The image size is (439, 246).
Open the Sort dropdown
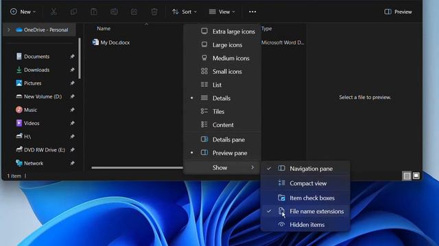pyautogui.click(x=185, y=12)
